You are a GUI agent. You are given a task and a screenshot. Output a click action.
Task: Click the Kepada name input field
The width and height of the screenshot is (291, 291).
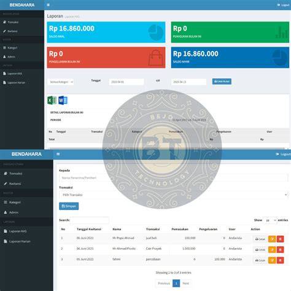coord(173,178)
